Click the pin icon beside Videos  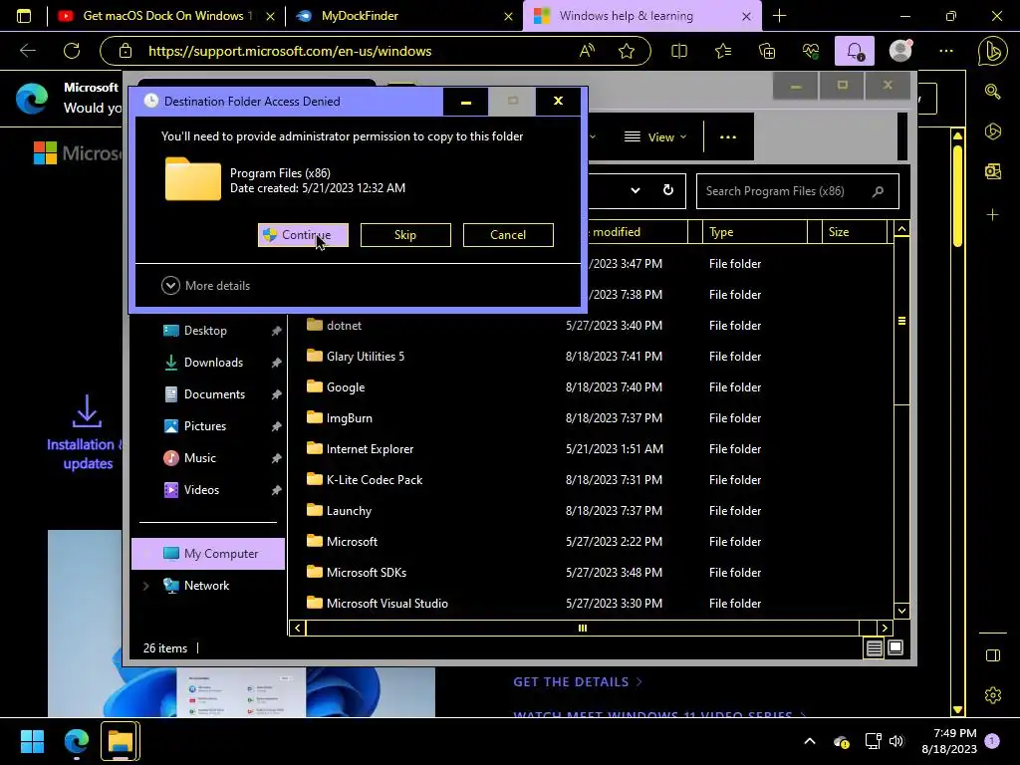[277, 490]
